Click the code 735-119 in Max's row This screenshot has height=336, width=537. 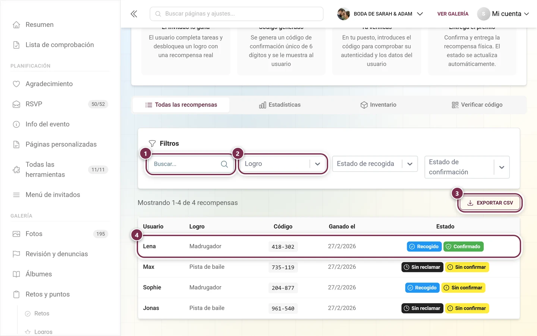[x=283, y=267]
